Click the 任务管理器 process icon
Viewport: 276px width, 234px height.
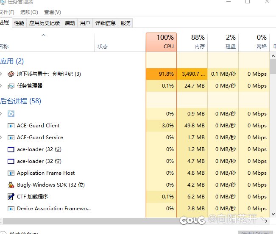(x=11, y=86)
